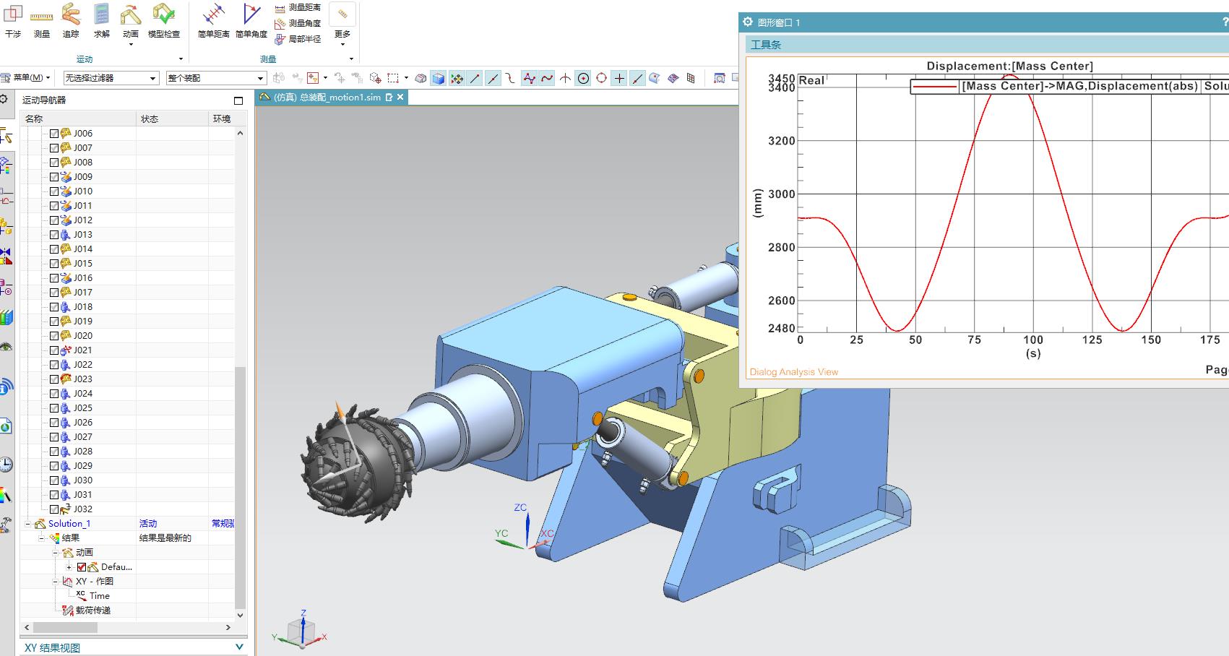
Task: Click the clock icon in the left sidebar
Action: (x=6, y=464)
